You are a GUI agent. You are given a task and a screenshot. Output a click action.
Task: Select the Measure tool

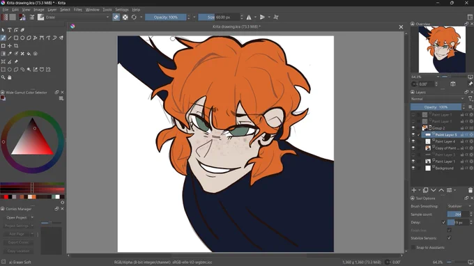(9, 61)
